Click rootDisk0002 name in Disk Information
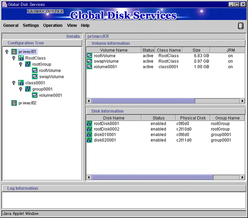The width and height of the screenshot is (248, 218). [107, 129]
